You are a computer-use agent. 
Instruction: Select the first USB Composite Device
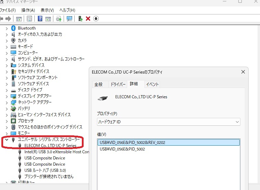point(45,158)
